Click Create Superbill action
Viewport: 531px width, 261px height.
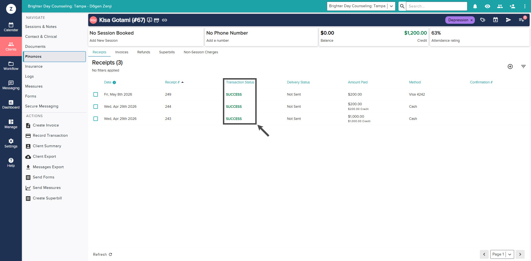coord(44,198)
